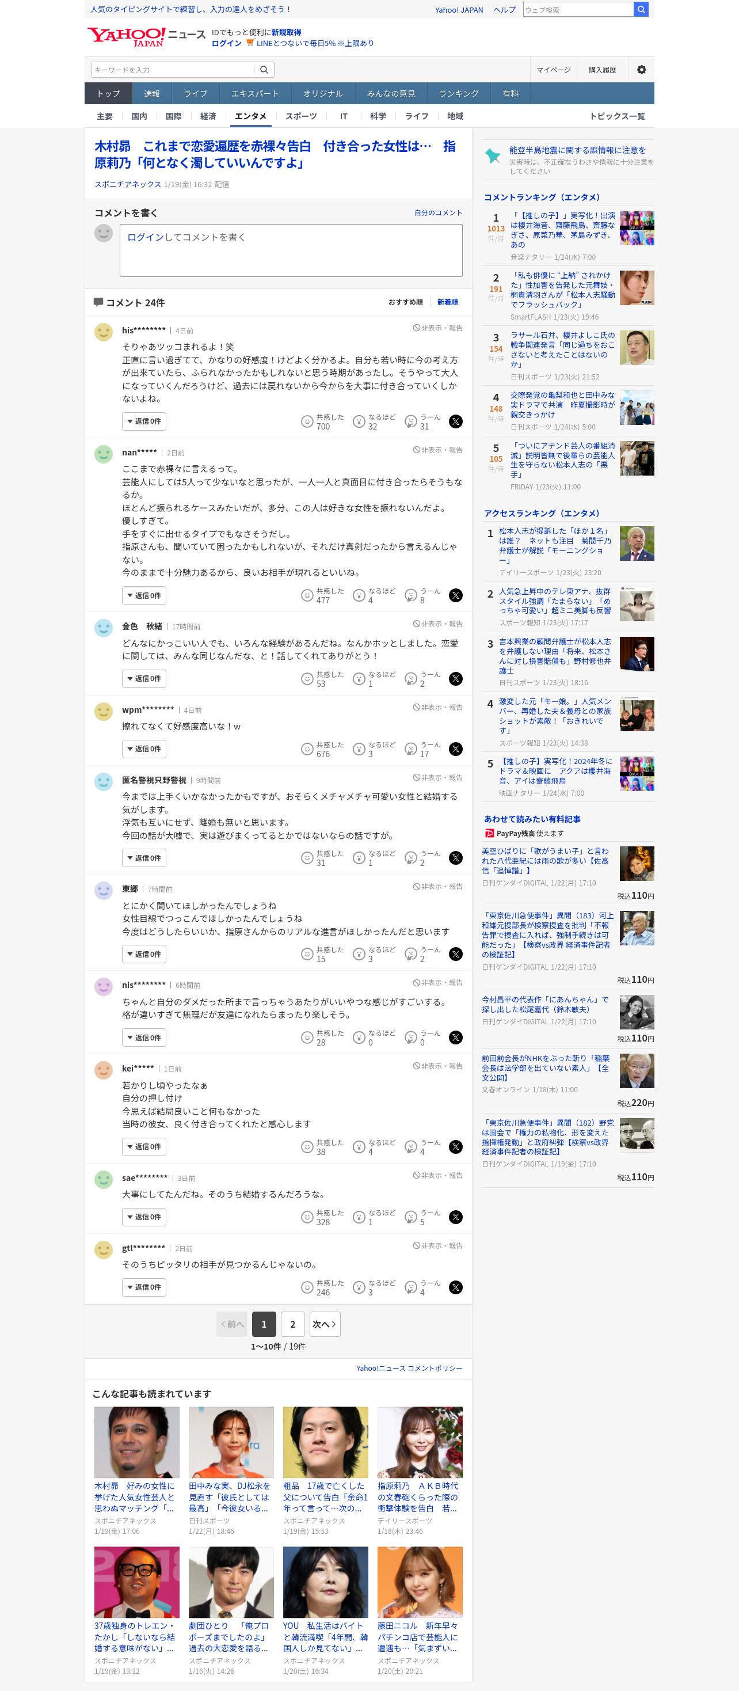Click なるほど icon on 東郷 comment
This screenshot has width=739, height=1691.
(x=359, y=955)
